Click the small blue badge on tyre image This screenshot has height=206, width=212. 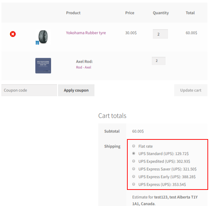[37, 43]
